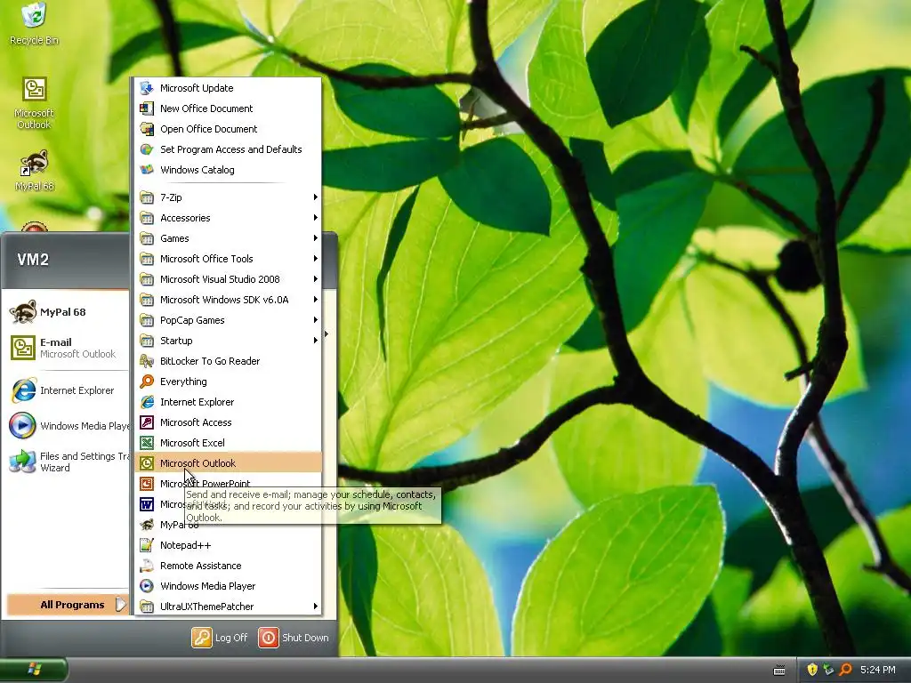Click Microsoft Excel icon
Screen dimensions: 911x683
click(x=147, y=443)
